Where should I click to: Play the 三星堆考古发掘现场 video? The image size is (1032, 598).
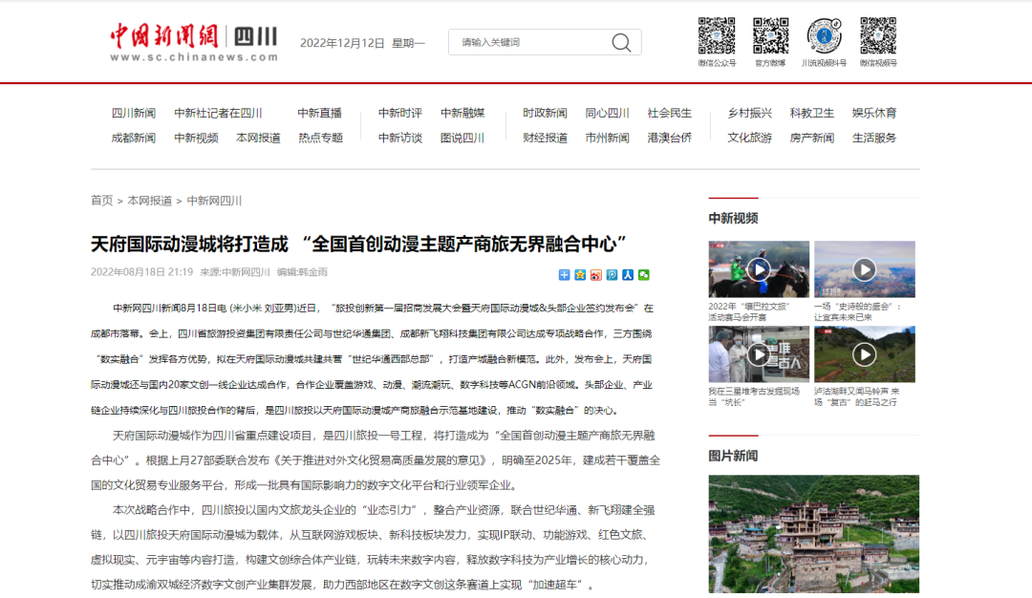(x=758, y=353)
